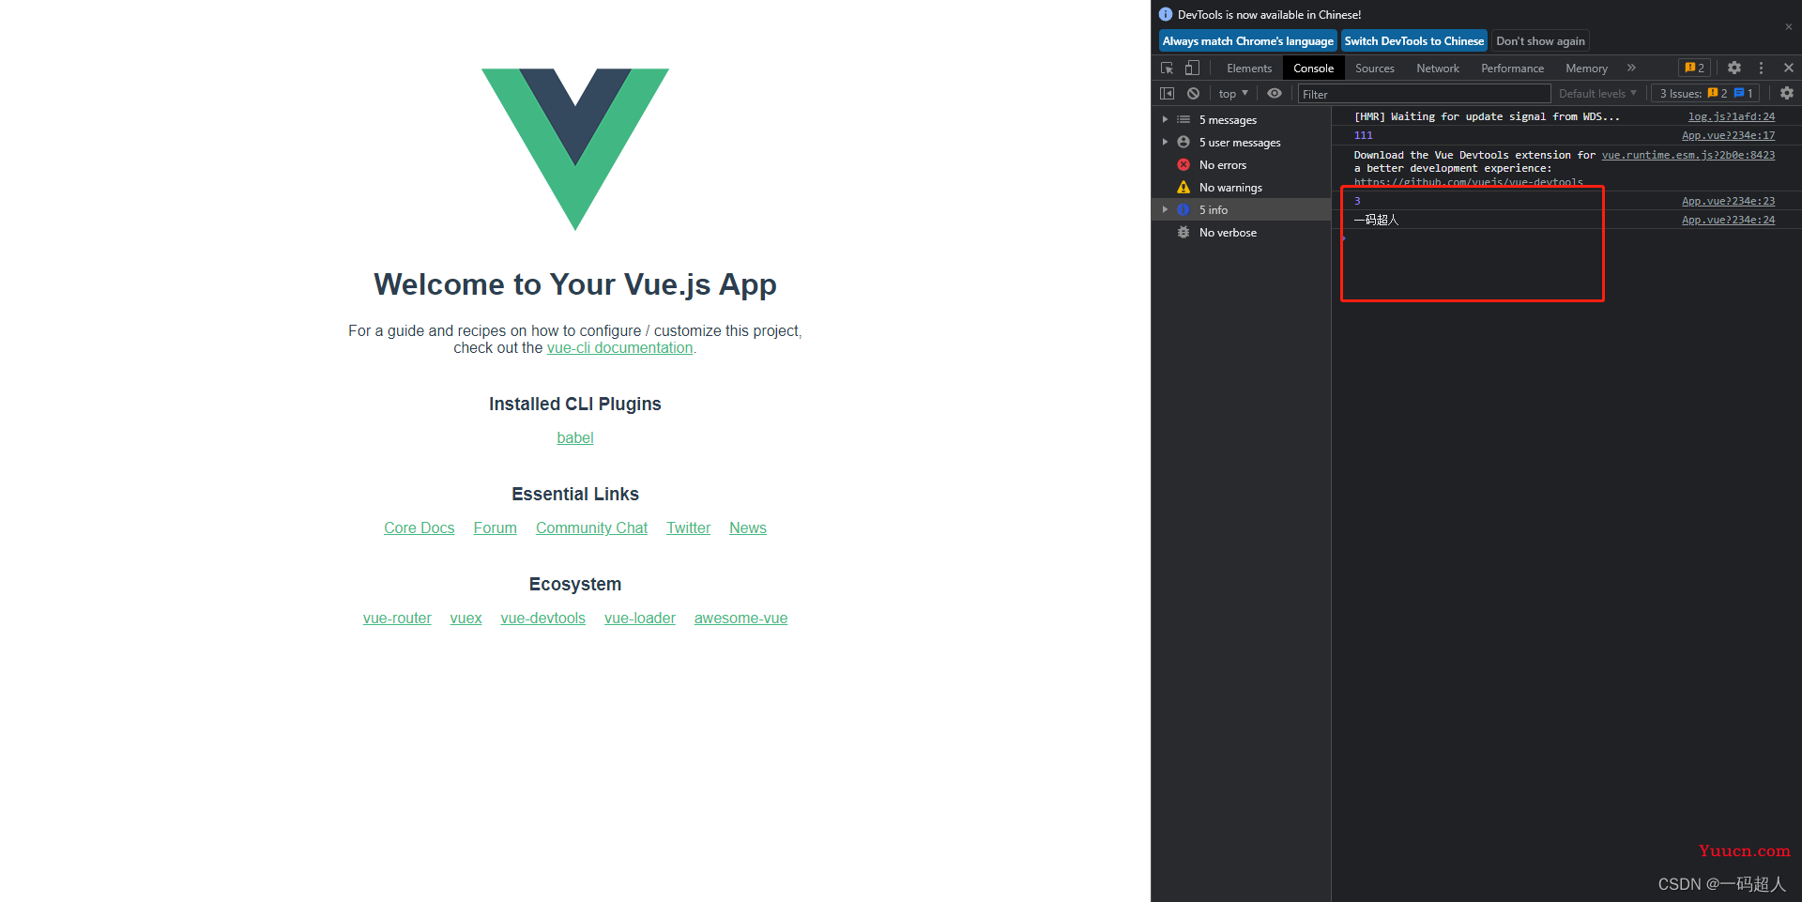Select the 5 user messages row
This screenshot has height=902, width=1802.
tap(1241, 143)
